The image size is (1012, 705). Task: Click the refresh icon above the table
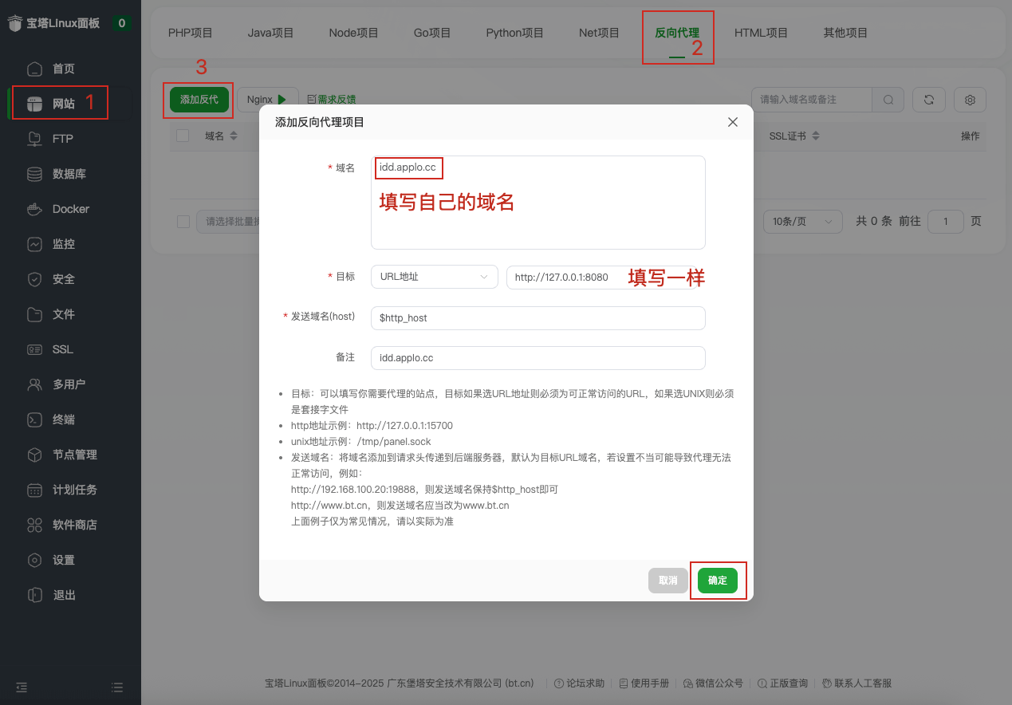click(929, 100)
